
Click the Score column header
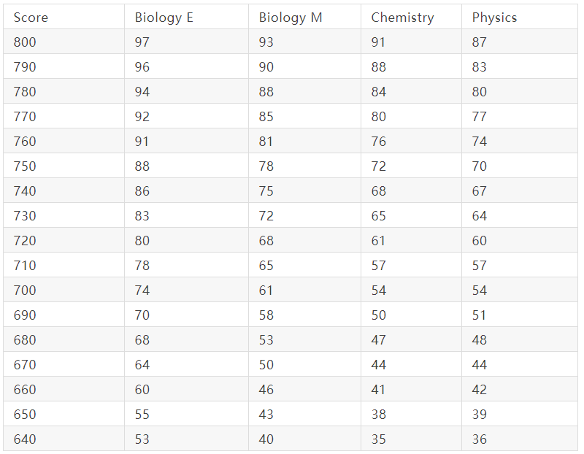[x=31, y=18]
